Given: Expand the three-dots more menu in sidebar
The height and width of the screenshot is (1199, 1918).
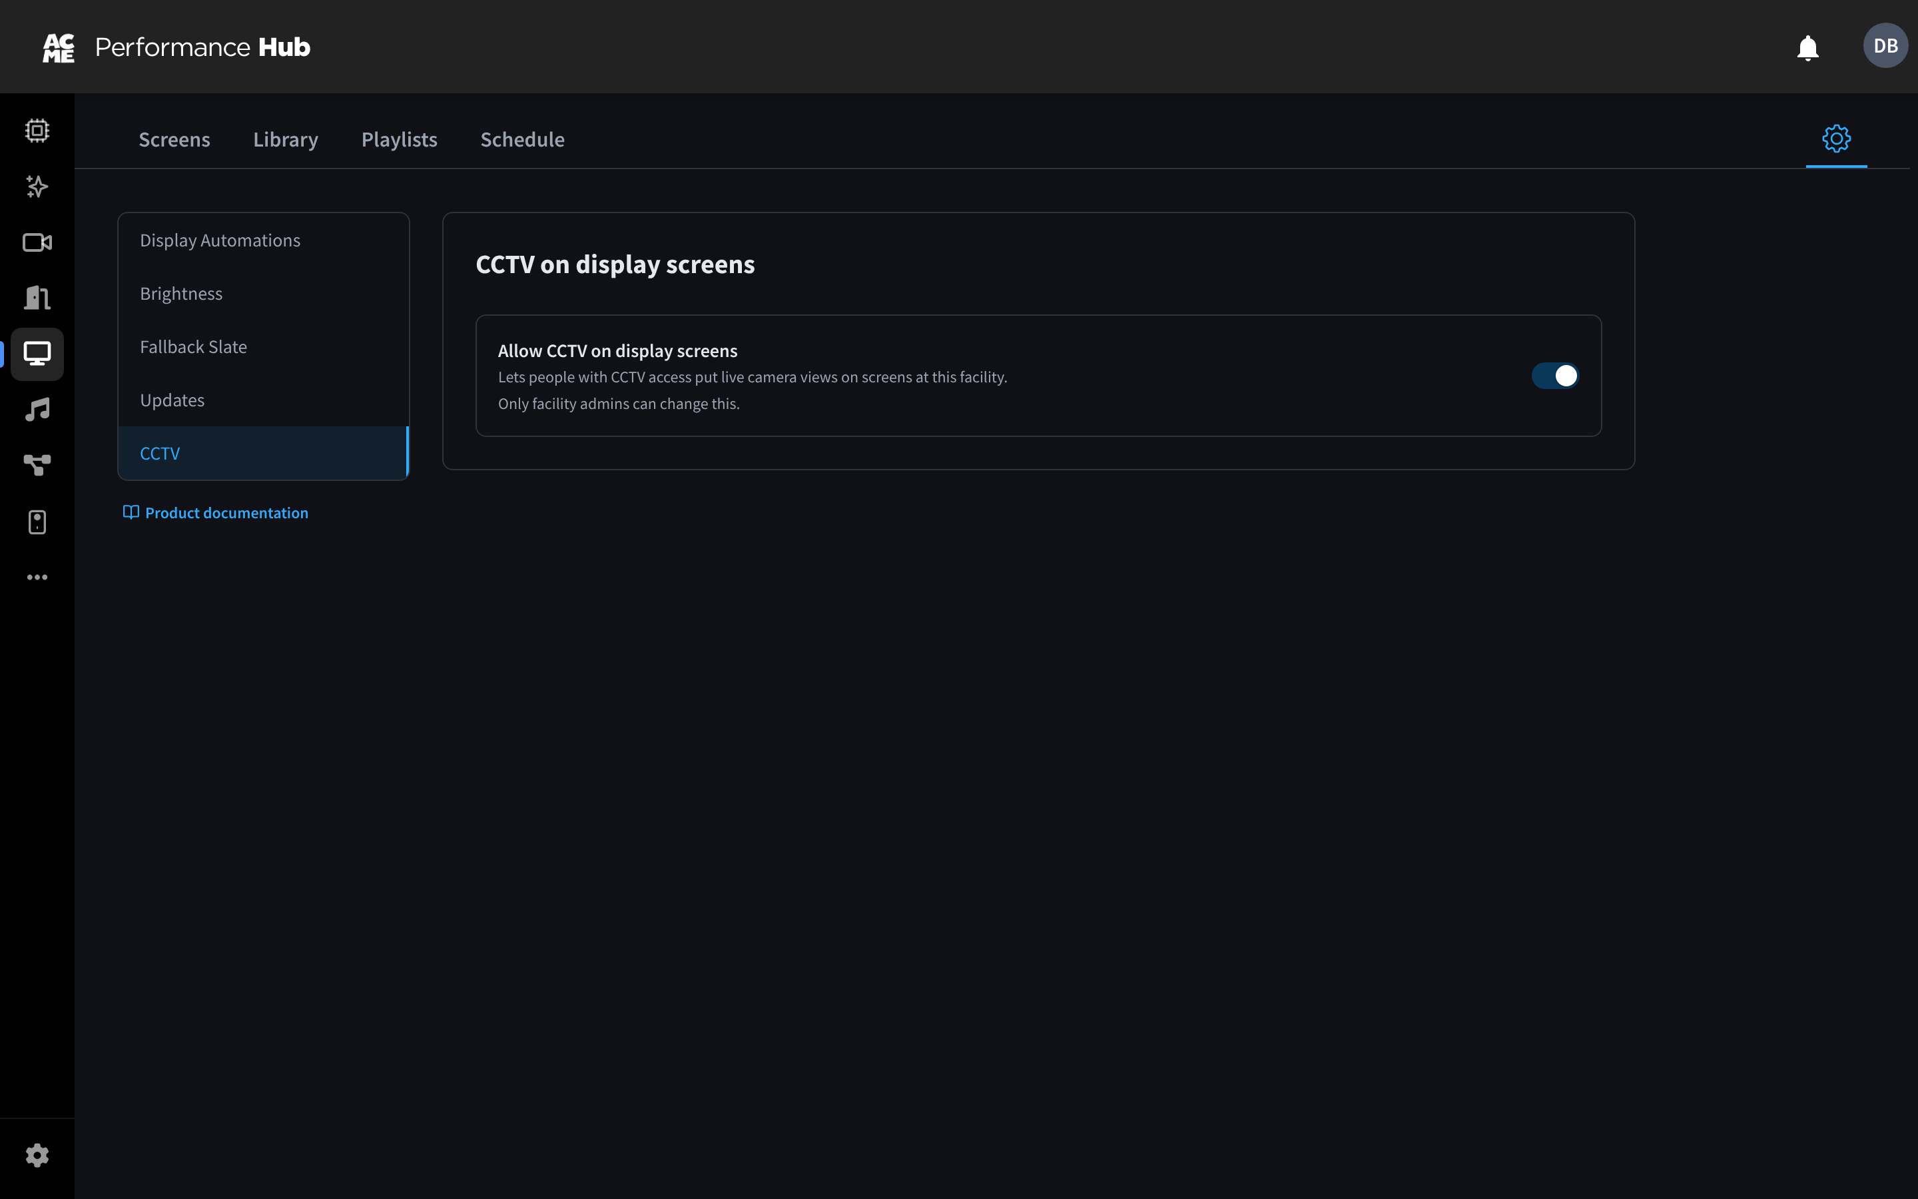Looking at the screenshot, I should (37, 578).
